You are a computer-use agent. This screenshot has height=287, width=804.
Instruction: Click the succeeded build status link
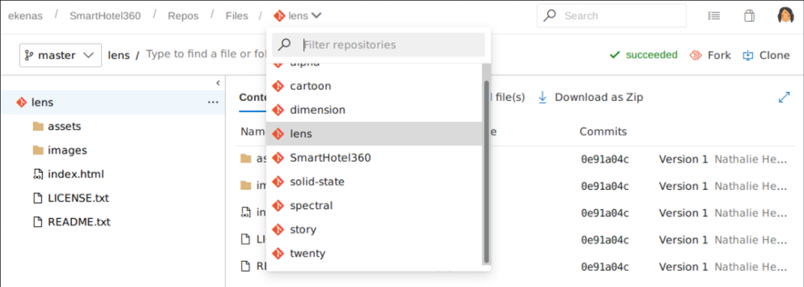tap(644, 55)
